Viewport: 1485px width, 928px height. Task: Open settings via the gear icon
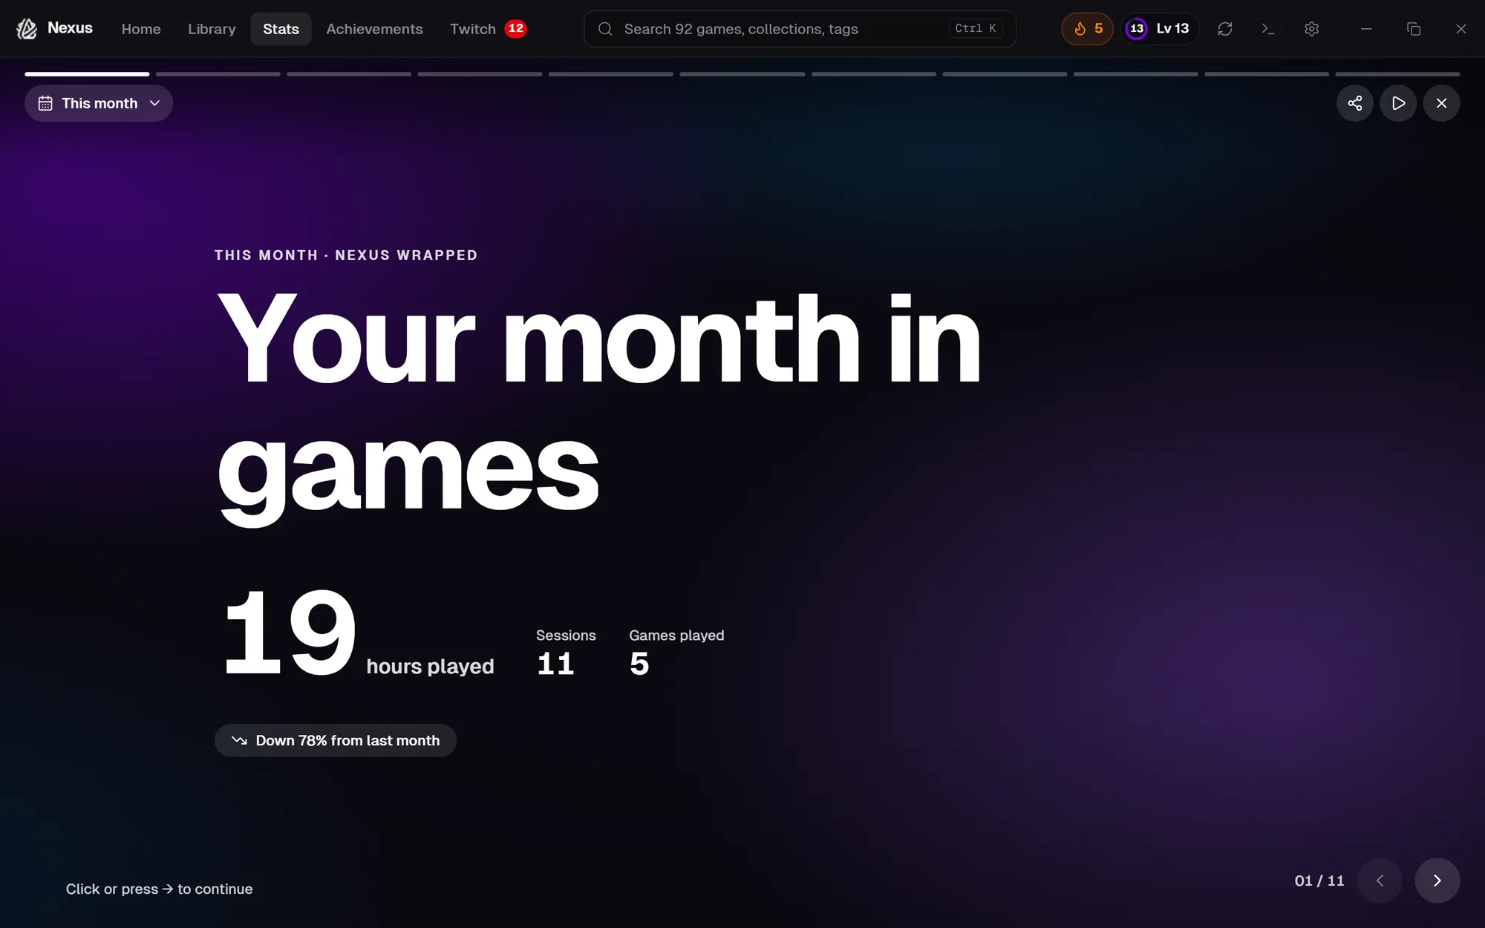coord(1312,29)
